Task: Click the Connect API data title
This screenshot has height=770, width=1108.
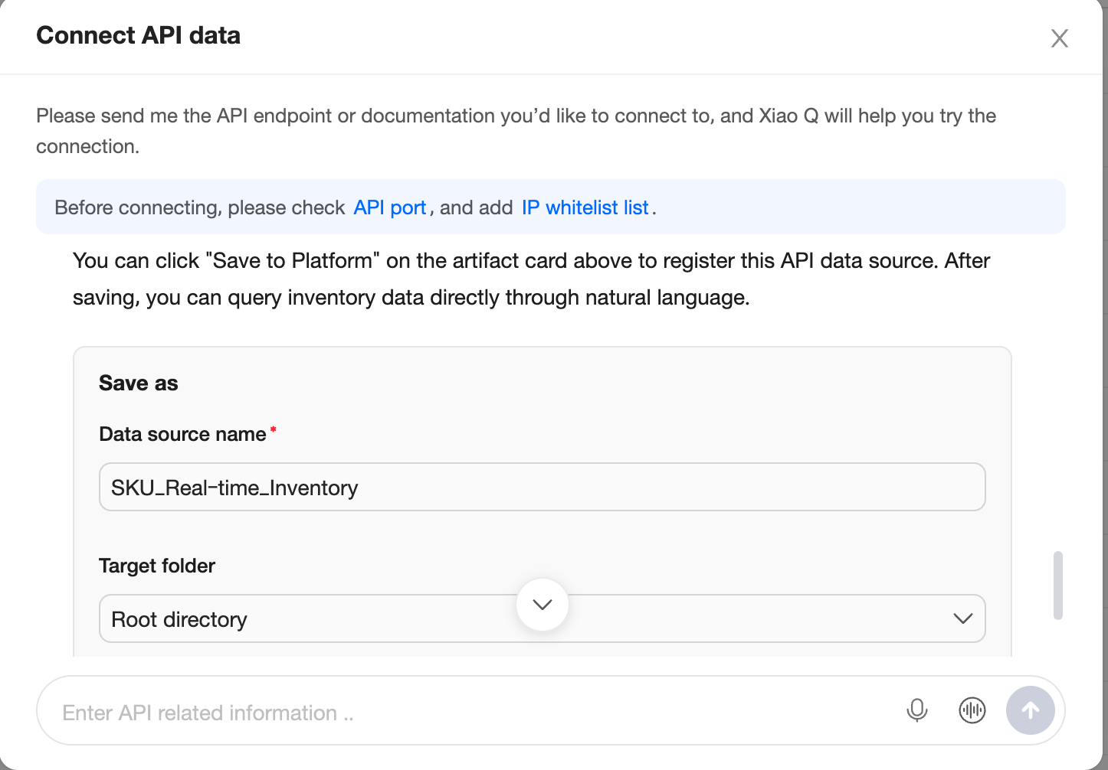Action: pyautogui.click(x=139, y=35)
